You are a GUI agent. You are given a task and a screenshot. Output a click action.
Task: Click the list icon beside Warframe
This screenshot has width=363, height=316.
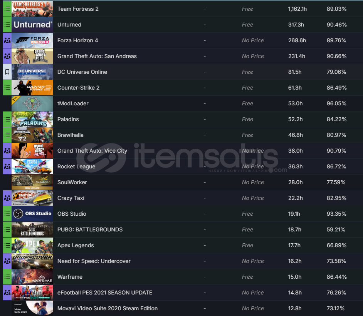7,277
